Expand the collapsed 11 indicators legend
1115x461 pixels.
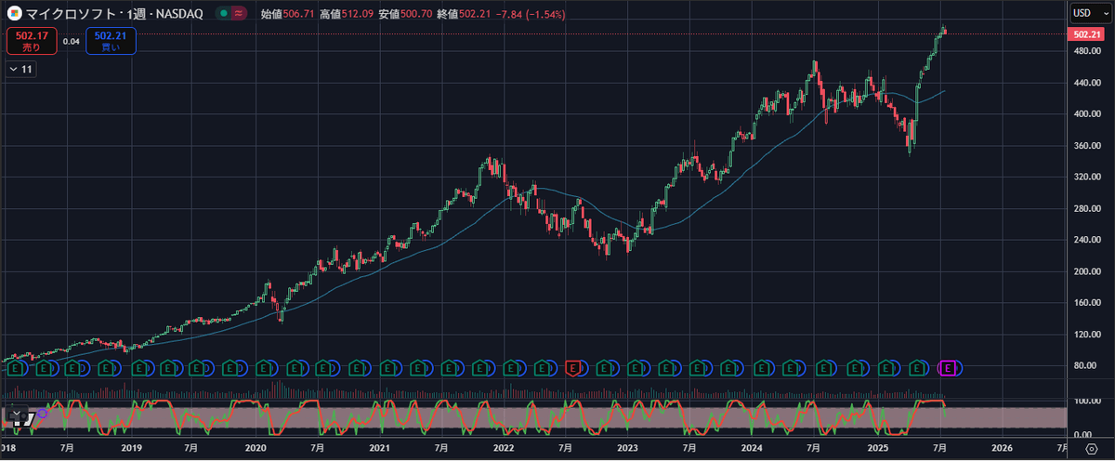click(20, 69)
